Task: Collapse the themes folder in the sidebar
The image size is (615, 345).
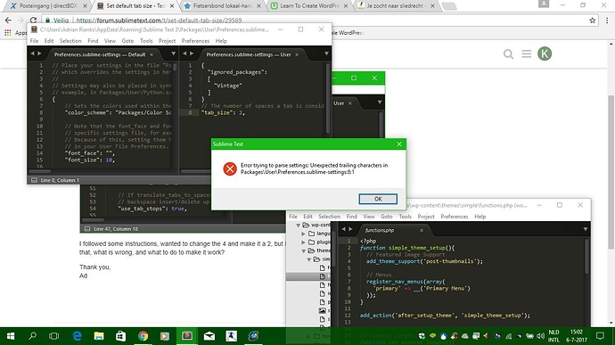Action: [x=304, y=251]
